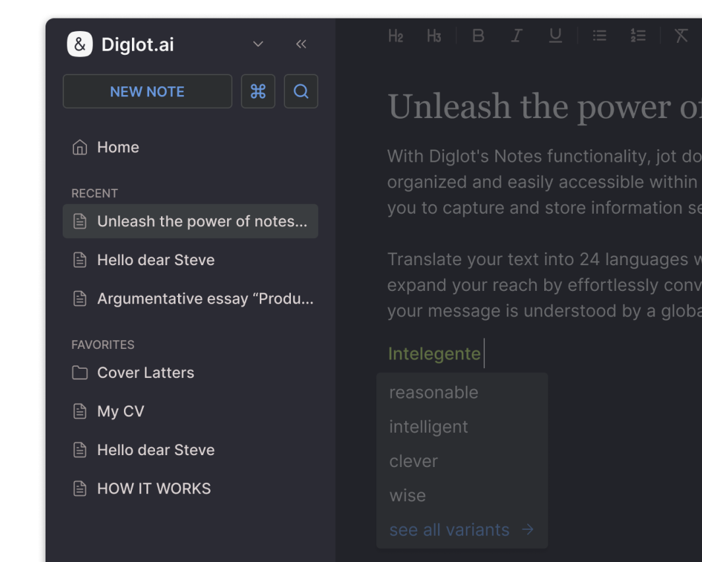Open search from the sidebar
The height and width of the screenshot is (562, 702).
click(301, 91)
